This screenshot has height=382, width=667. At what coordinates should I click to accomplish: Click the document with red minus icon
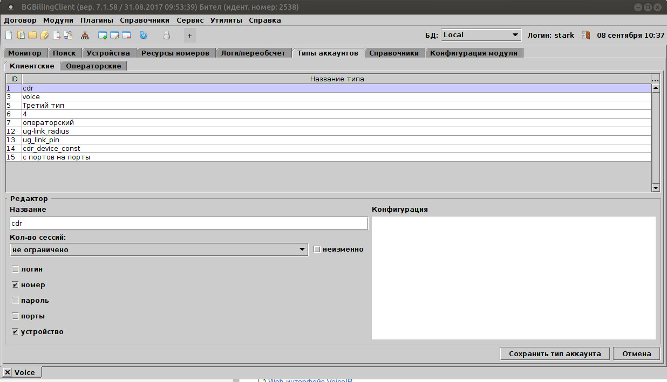click(56, 36)
